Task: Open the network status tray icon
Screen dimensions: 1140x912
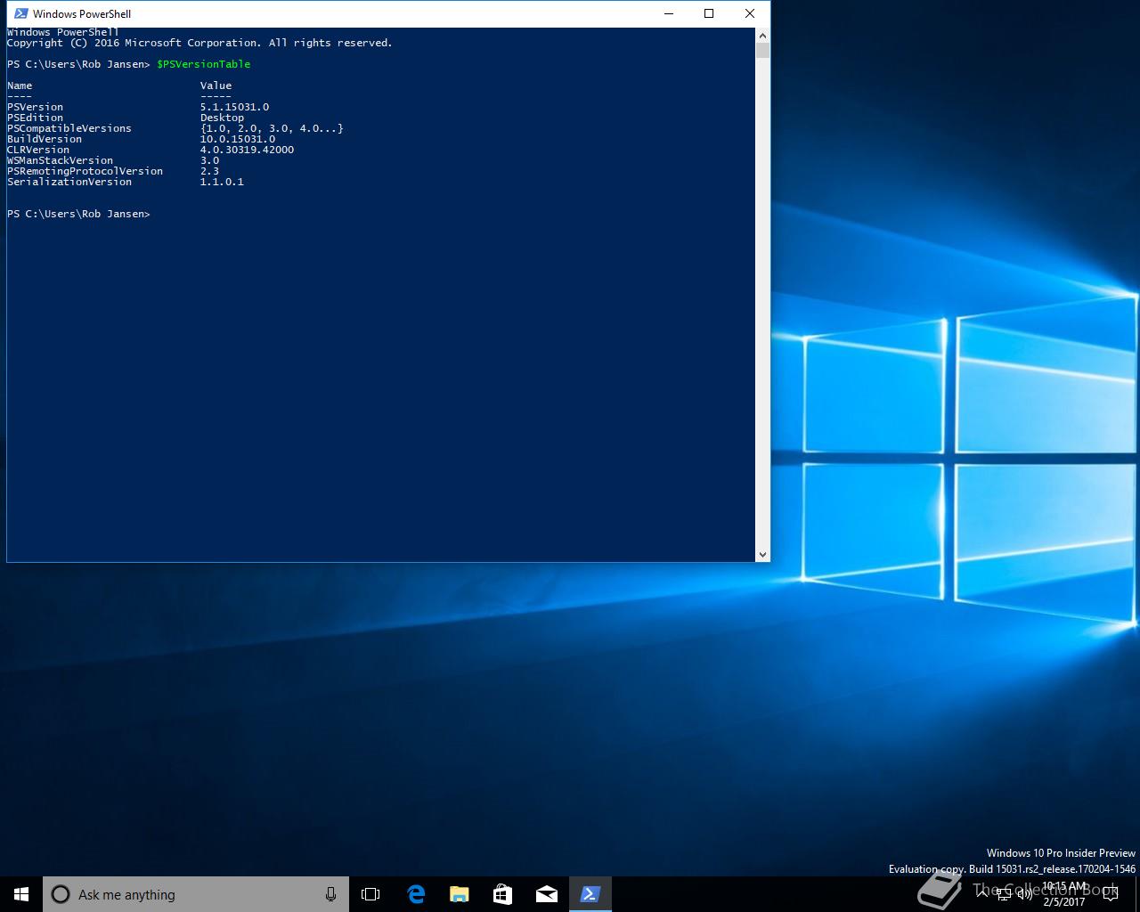Action: coord(1004,895)
